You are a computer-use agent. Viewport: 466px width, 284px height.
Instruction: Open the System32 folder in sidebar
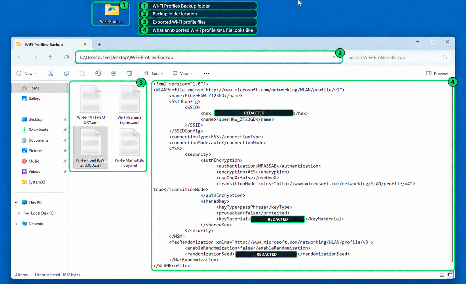[x=33, y=182]
